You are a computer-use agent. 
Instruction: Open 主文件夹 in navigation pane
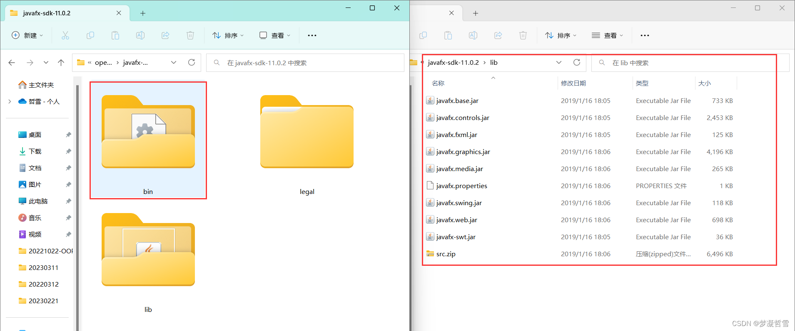(x=36, y=85)
